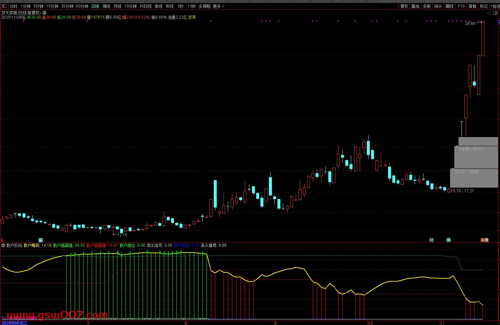Toggle the 叠加 overlay button
The image size is (500, 325).
415,6
